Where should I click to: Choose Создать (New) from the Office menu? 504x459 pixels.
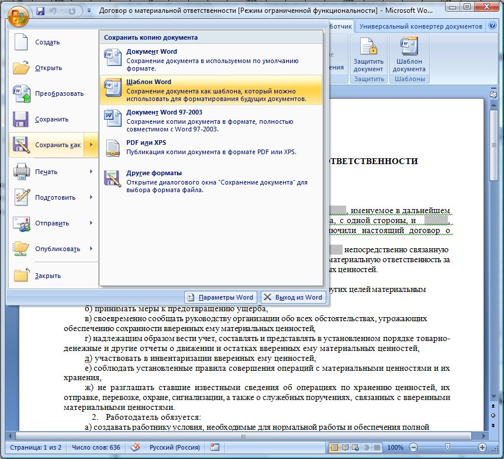coord(53,42)
